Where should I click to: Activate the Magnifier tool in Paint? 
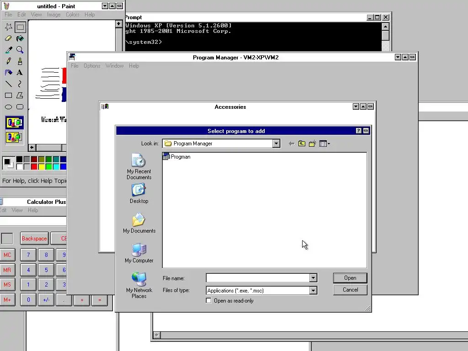point(20,50)
